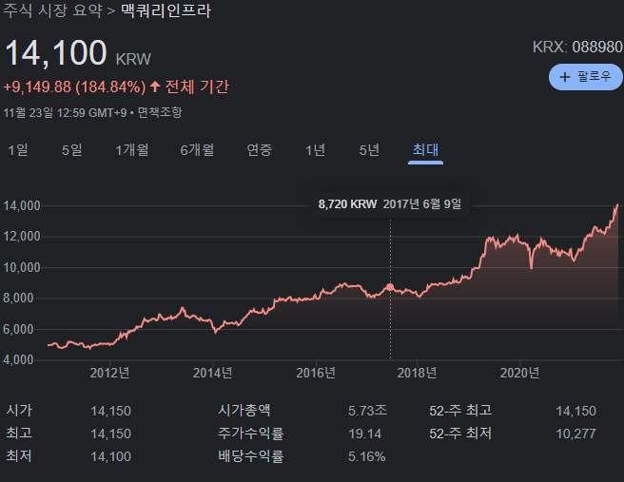Click the 11월 23일 12:59 GMT+9 timestamp
This screenshot has height=482, width=624.
pyautogui.click(x=66, y=112)
